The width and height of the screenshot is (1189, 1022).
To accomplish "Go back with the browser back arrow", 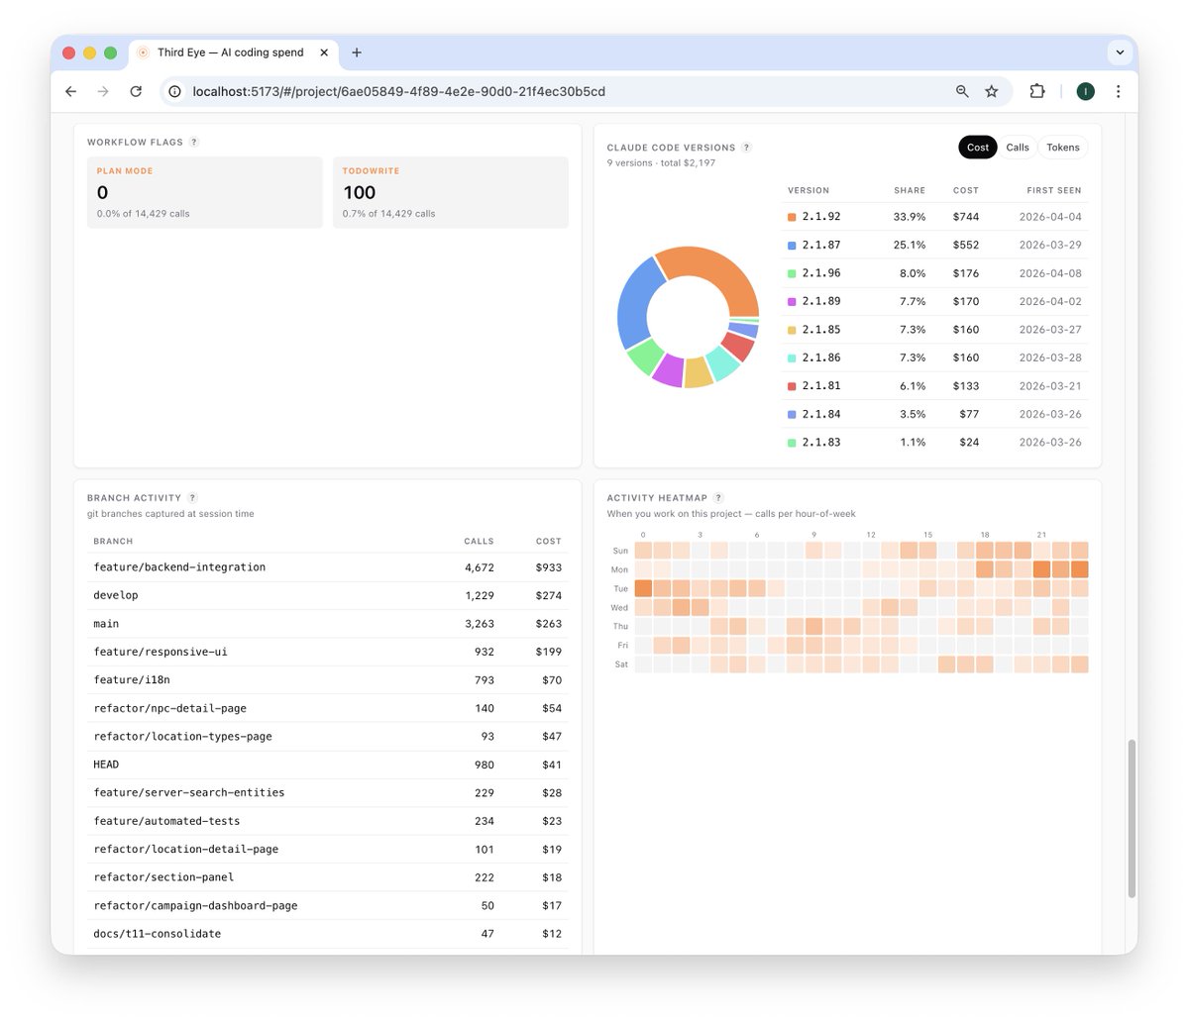I will [x=70, y=91].
